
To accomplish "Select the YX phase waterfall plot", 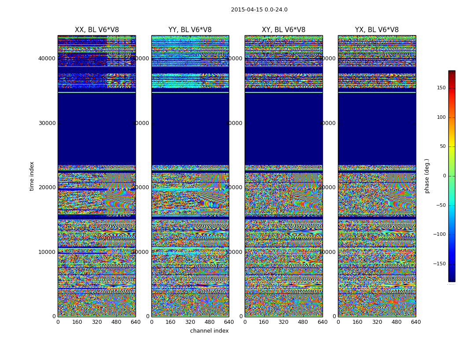I will 377,176.
